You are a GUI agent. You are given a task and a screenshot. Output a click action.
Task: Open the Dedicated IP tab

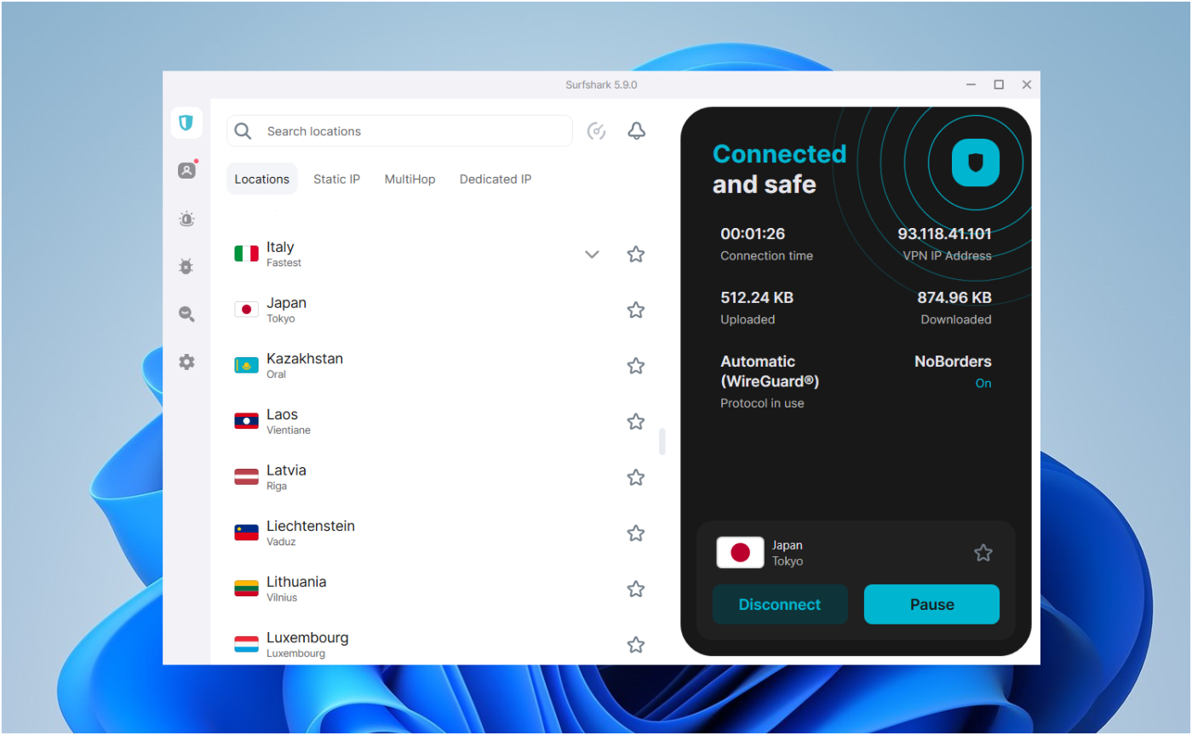[x=496, y=179]
